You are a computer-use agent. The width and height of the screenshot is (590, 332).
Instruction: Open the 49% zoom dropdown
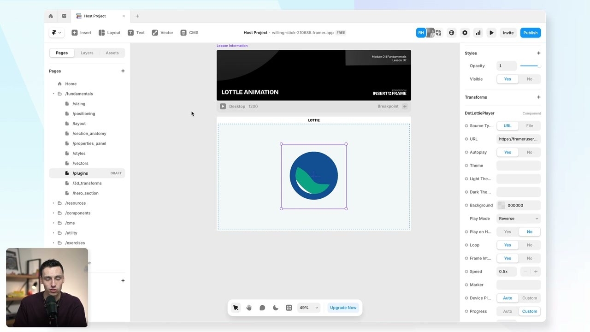(x=309, y=308)
